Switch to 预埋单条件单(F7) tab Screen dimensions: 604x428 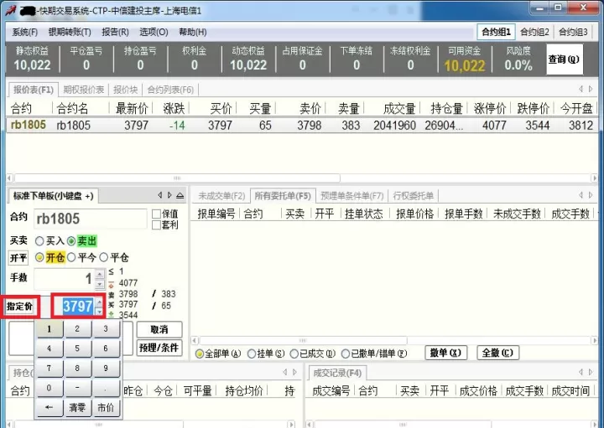pos(351,196)
